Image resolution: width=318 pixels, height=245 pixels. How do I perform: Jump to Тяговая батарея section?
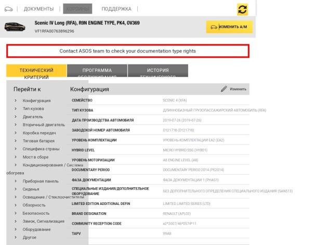click(38, 141)
